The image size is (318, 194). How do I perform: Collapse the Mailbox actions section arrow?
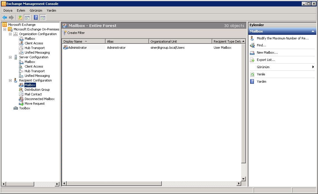[313, 31]
